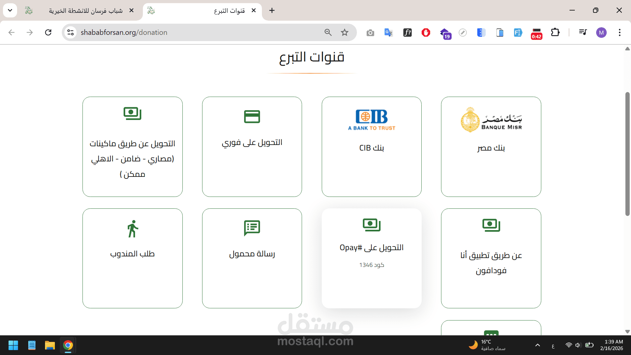Click the Opay transfer money icon
Screen dimensions: 631x355
(371, 225)
